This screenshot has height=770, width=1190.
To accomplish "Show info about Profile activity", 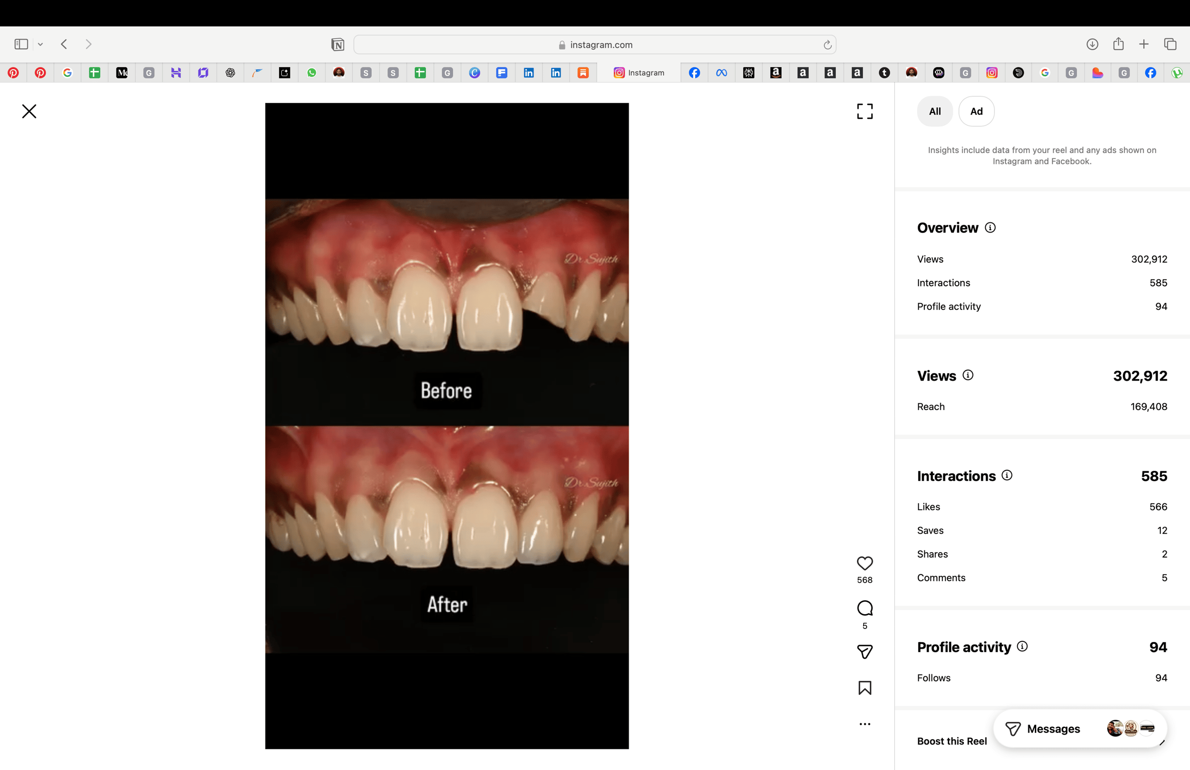I will pos(1023,646).
